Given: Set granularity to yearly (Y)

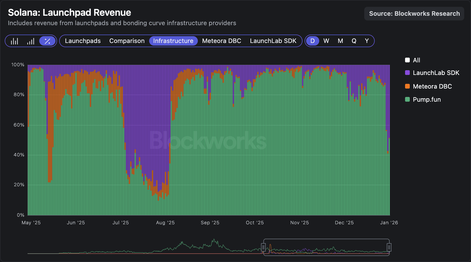Looking at the screenshot, I should [x=367, y=41].
